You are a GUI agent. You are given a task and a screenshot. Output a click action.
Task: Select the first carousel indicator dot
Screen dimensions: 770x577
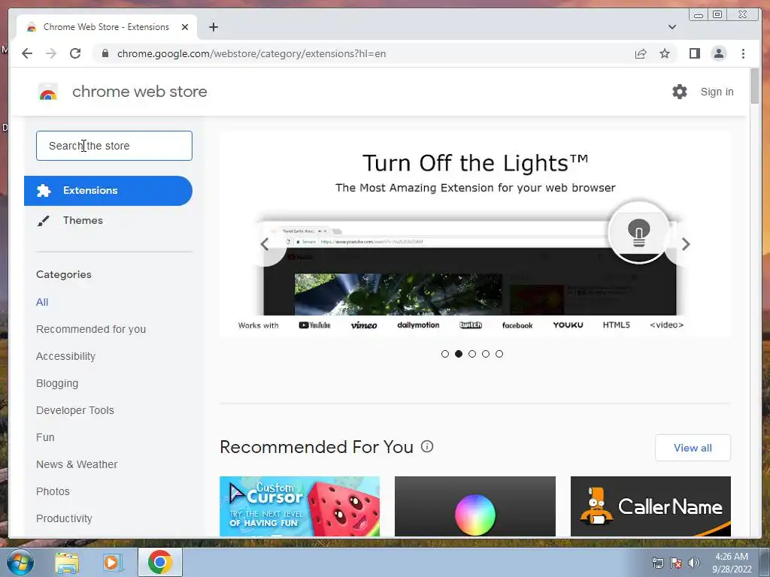click(445, 354)
